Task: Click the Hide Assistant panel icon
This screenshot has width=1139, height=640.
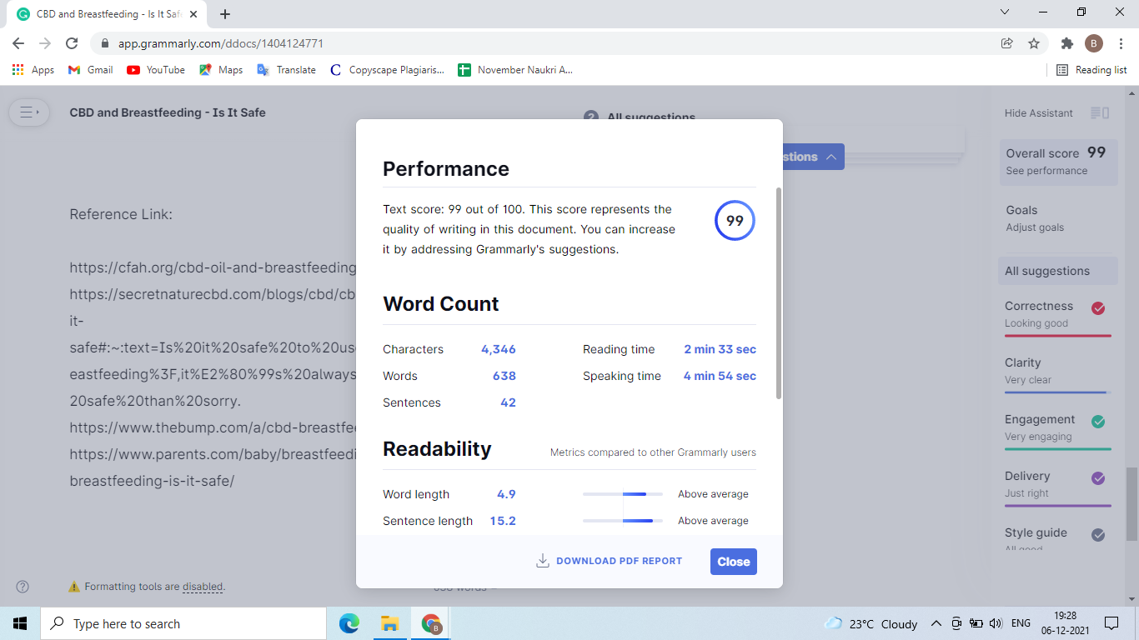Action: 1100,113
